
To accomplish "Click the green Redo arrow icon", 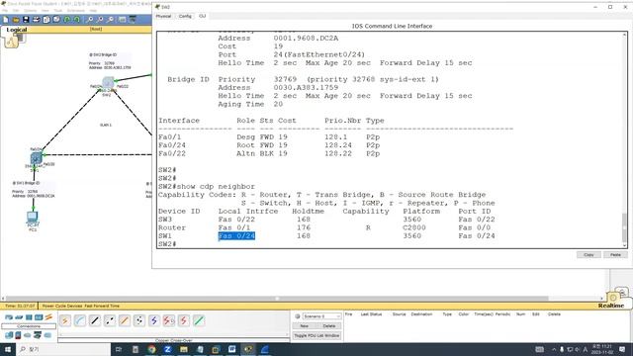I will pos(77,20).
